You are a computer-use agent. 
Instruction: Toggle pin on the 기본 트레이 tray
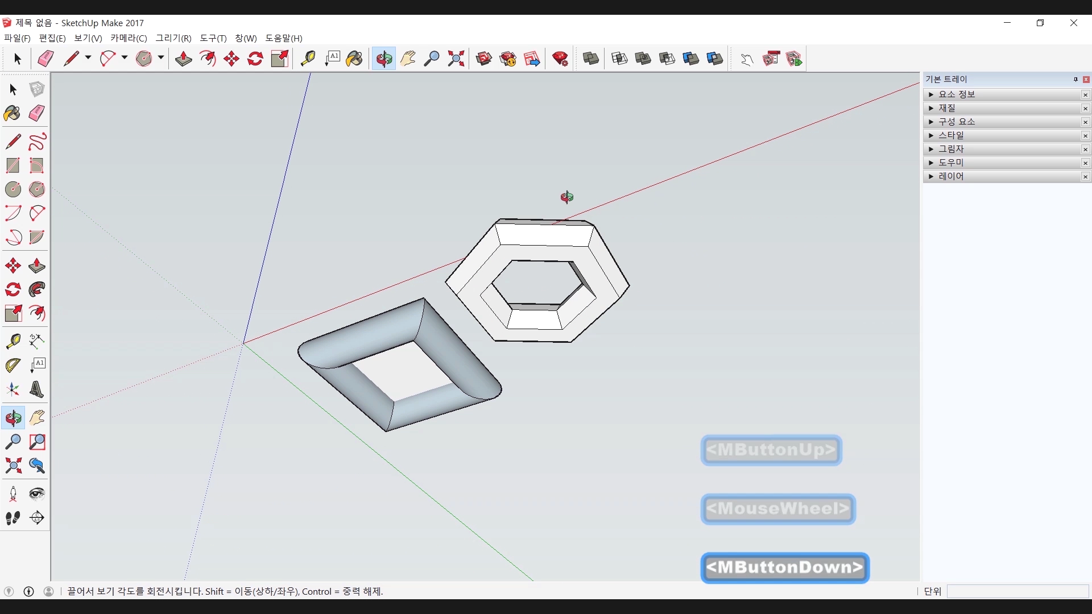coord(1076,80)
